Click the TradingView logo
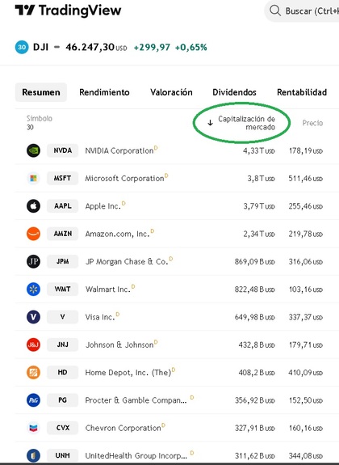 (x=68, y=11)
